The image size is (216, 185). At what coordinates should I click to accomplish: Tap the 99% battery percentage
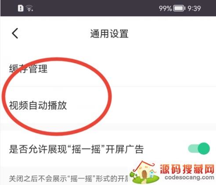click(166, 8)
